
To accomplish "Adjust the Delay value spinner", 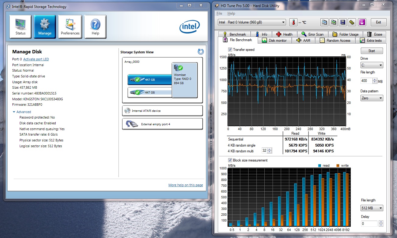I will [381, 224].
